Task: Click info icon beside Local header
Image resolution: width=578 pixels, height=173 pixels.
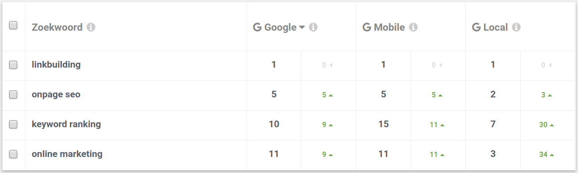Action: point(516,28)
